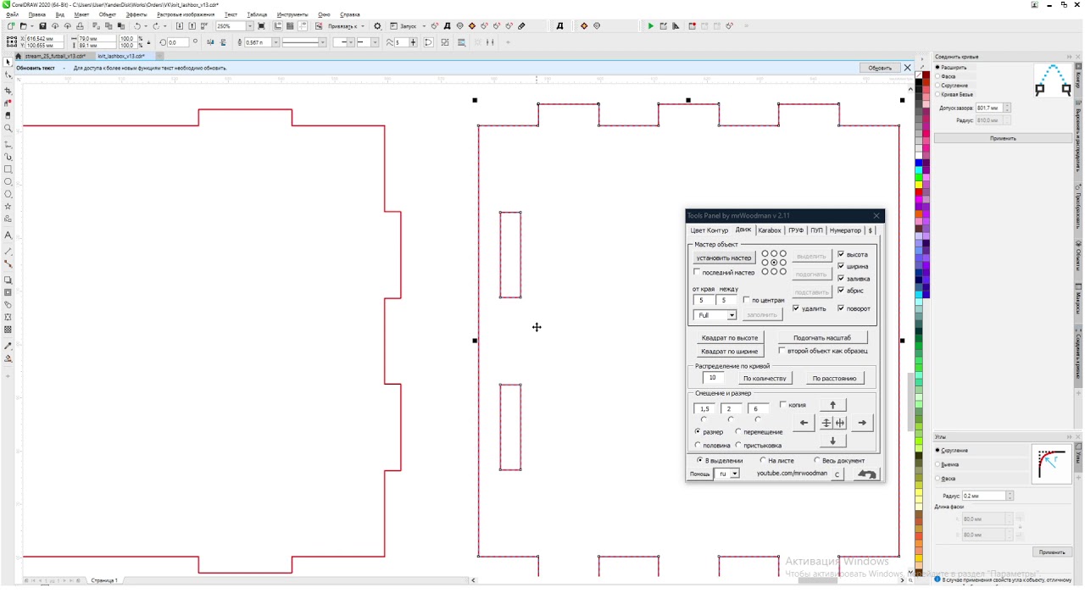Click the down arrow in Tools Panel
Viewport: 1085px width, 610px height.
[832, 441]
